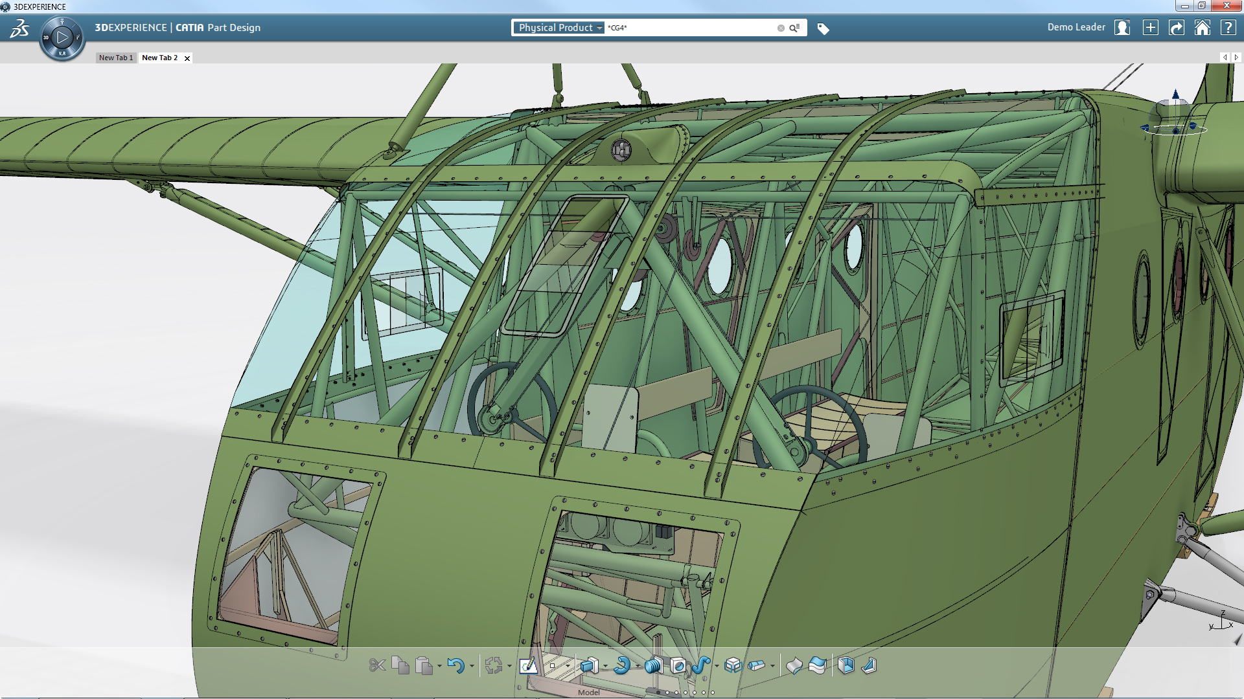Select the Pad extrusion tool

588,665
